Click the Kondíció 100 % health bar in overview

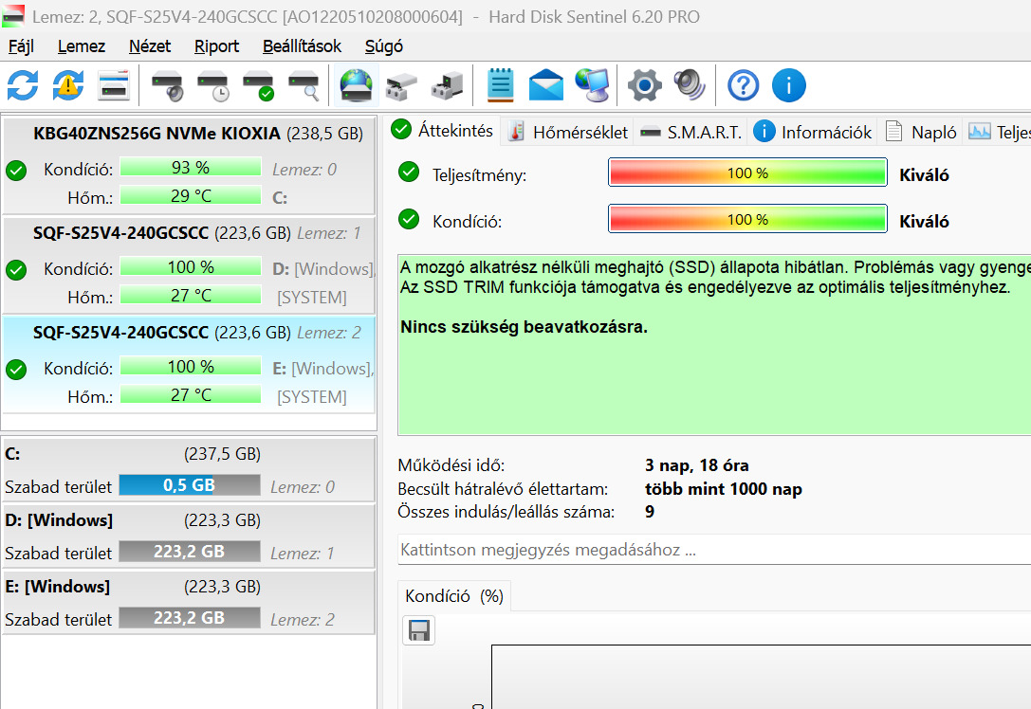coord(747,219)
